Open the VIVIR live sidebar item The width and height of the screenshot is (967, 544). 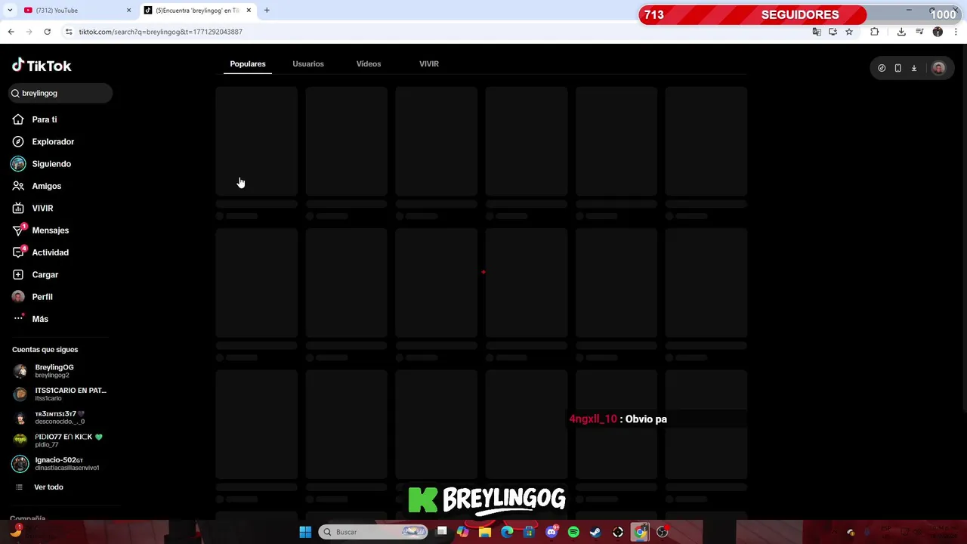[32, 208]
